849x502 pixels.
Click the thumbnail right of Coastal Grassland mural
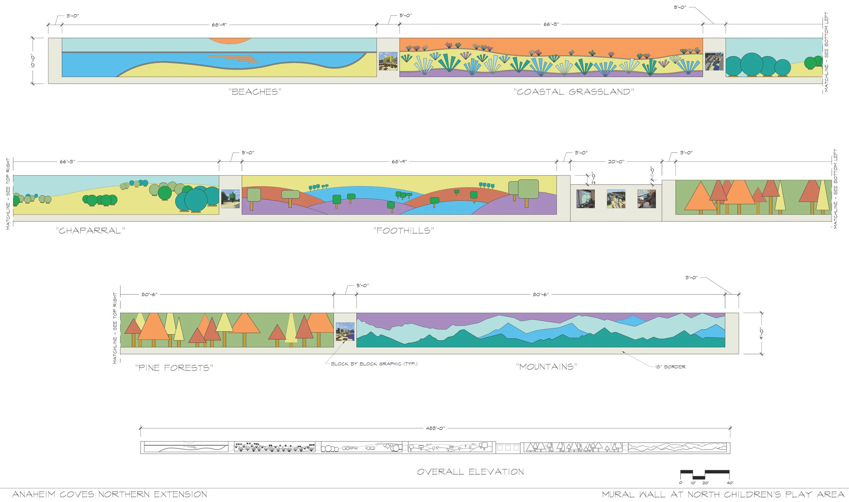click(714, 61)
